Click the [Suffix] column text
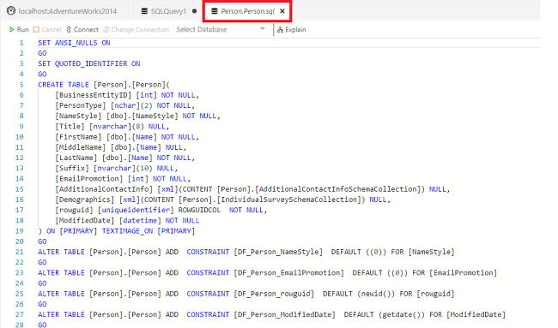Screen dimensions: 558x328 click(71, 168)
